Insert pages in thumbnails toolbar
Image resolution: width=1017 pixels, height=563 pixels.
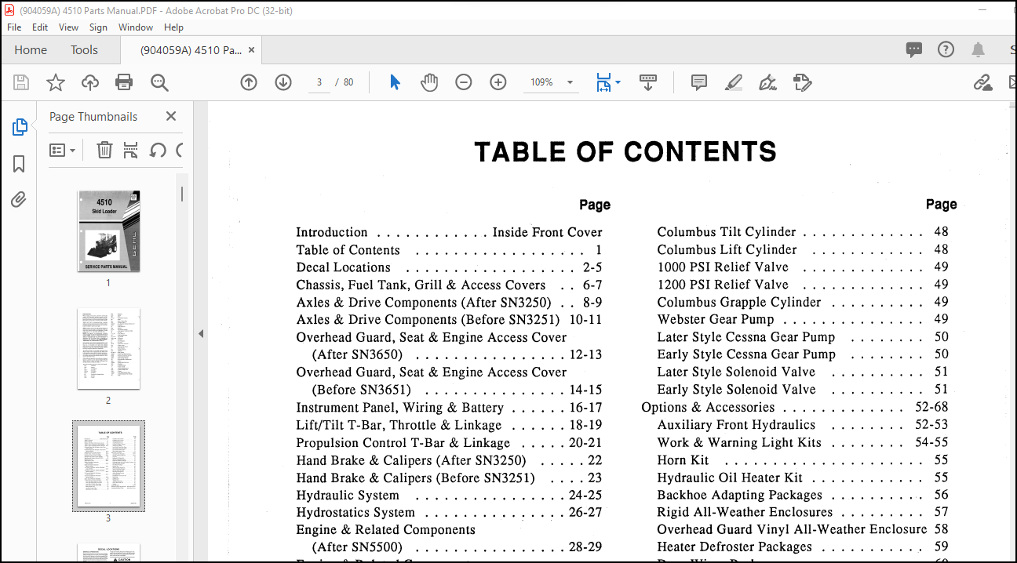point(131,150)
